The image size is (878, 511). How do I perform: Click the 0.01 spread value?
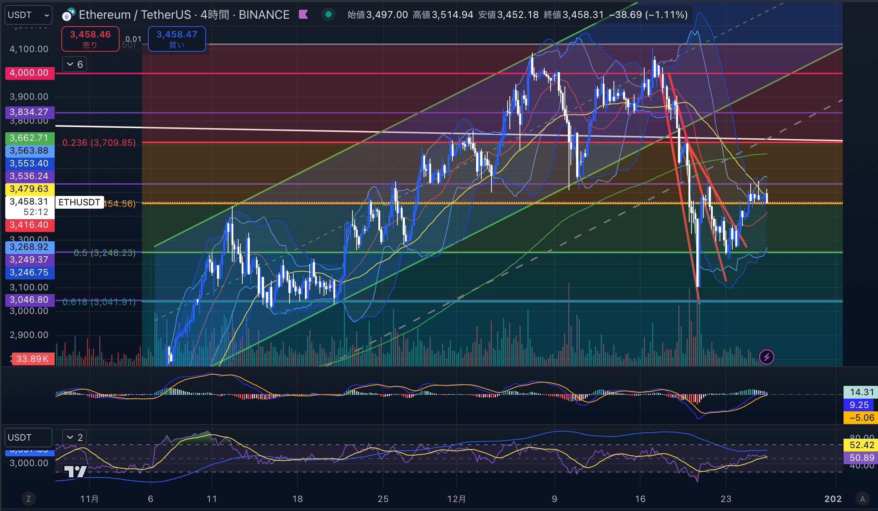(x=133, y=39)
